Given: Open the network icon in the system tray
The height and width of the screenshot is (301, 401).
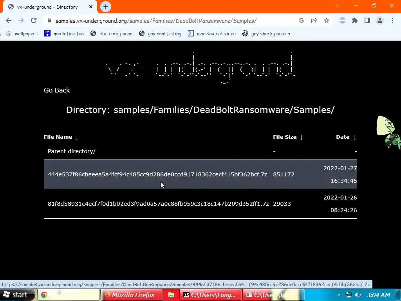Looking at the screenshot, I should coord(348,295).
